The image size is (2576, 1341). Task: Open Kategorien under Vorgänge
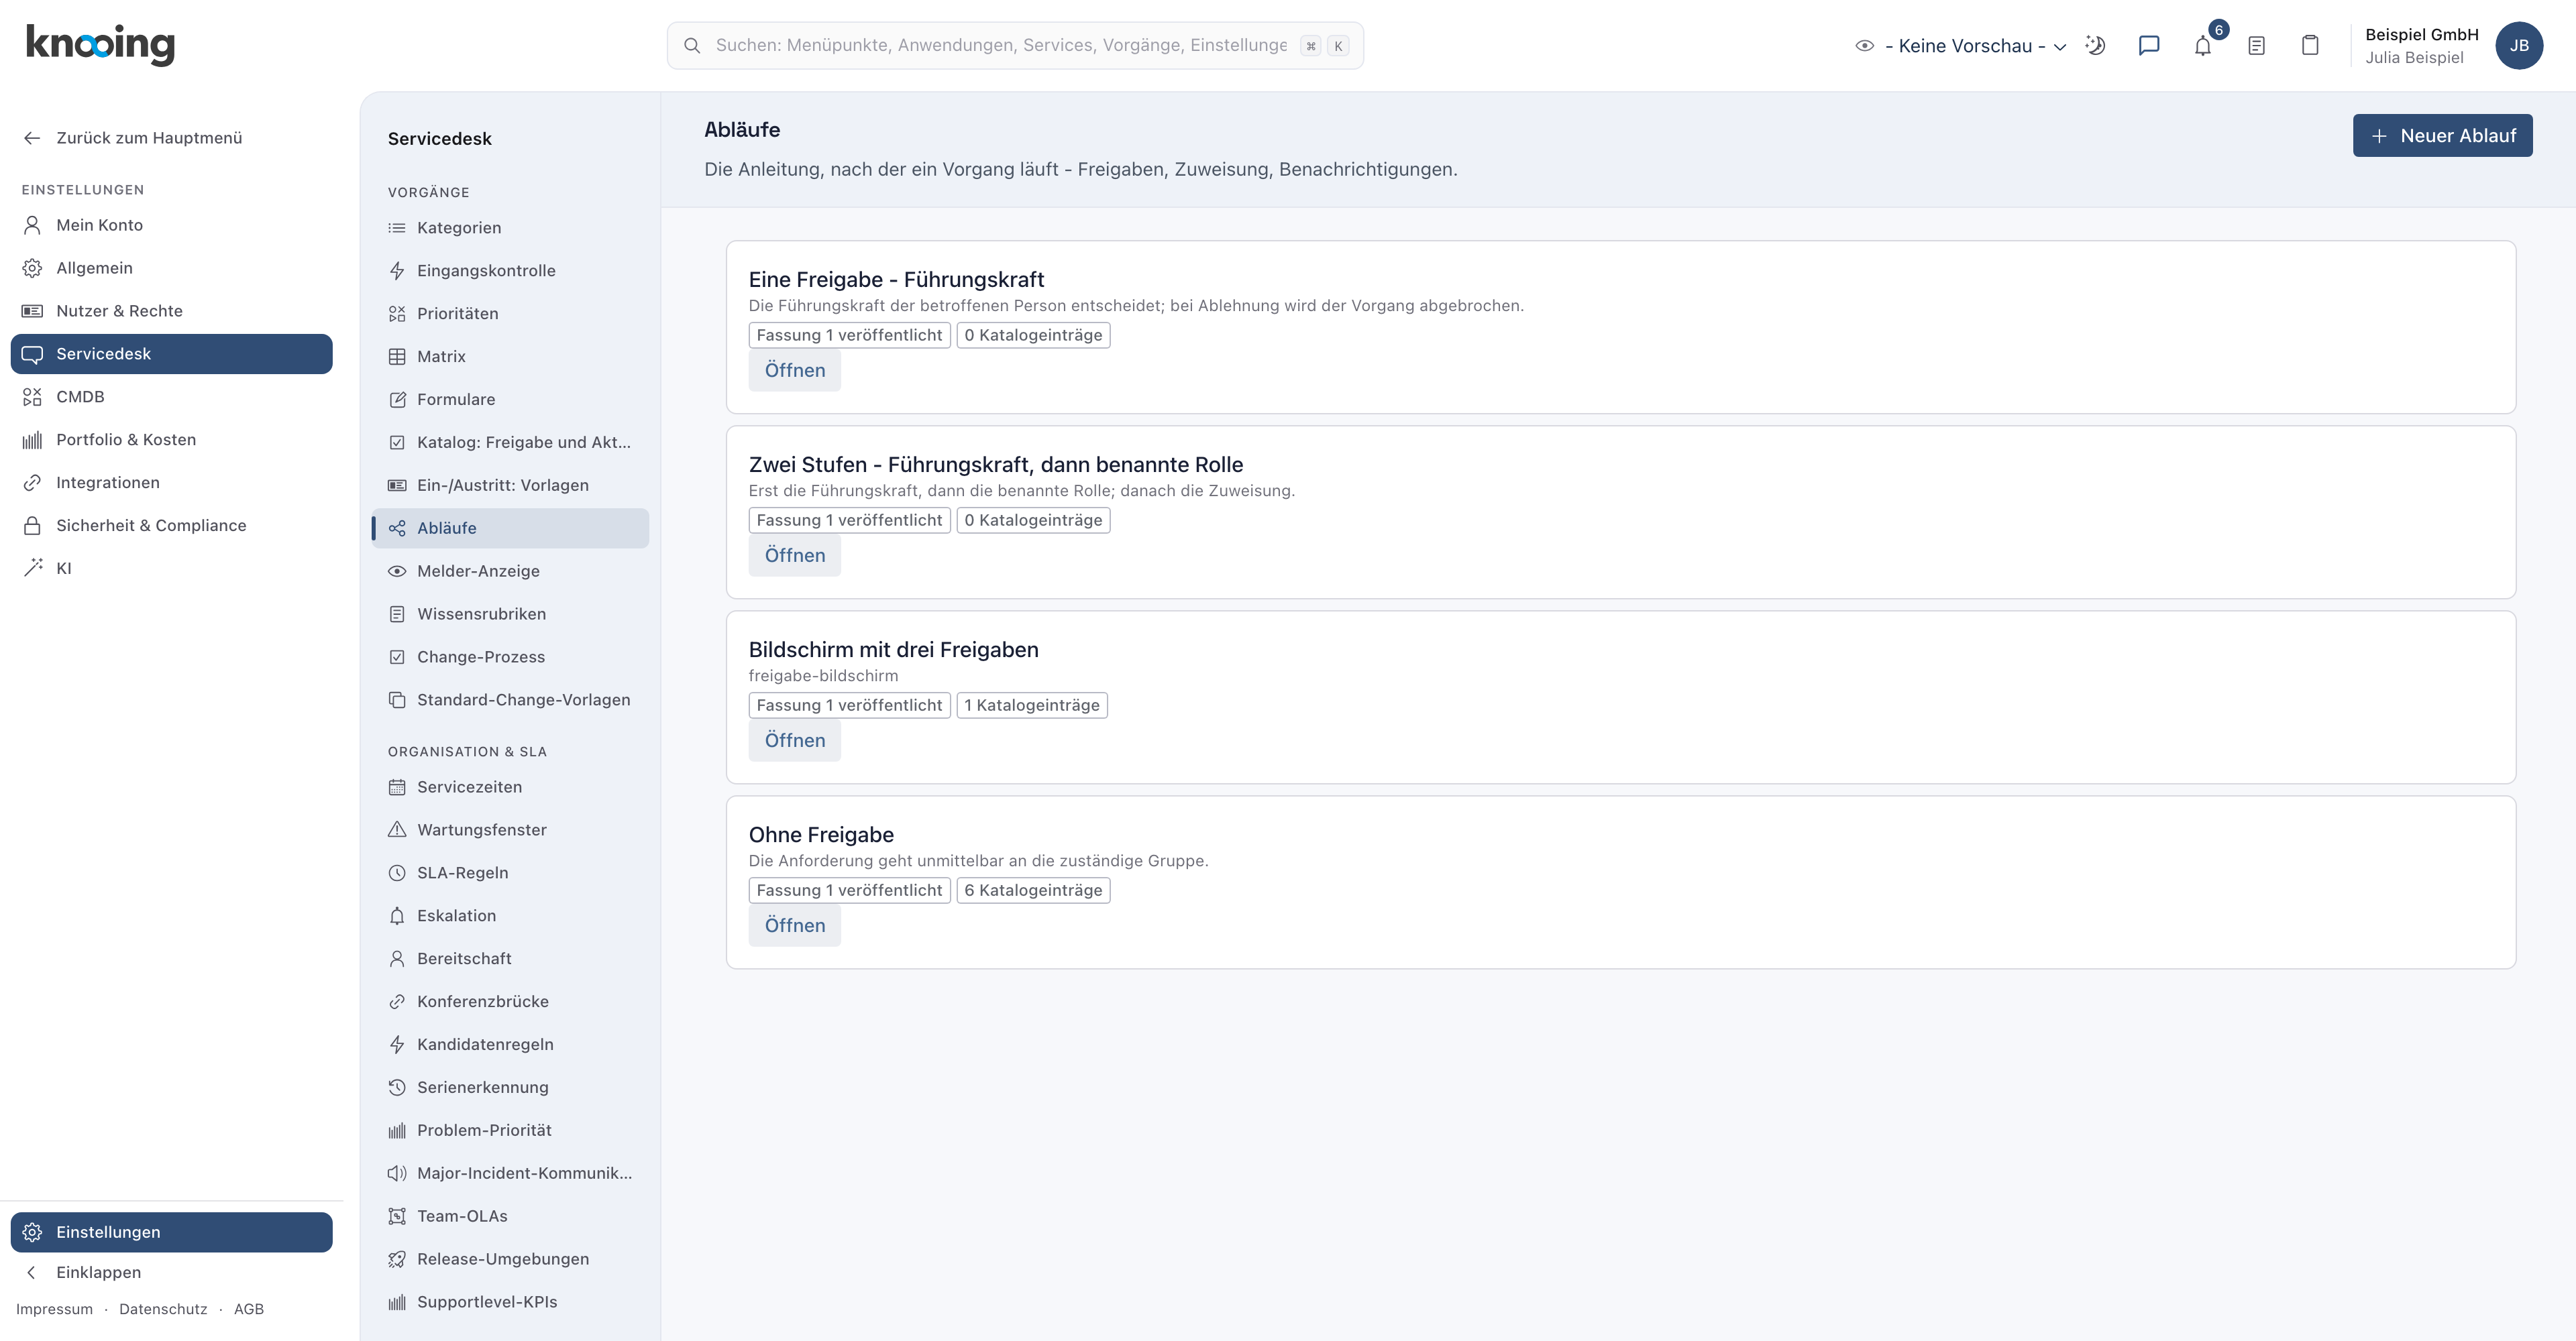510,228
